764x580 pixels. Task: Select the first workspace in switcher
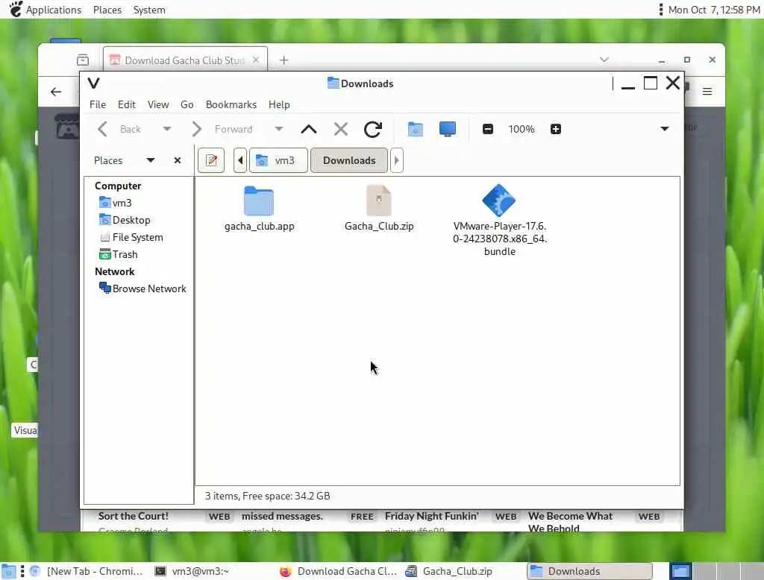click(680, 571)
